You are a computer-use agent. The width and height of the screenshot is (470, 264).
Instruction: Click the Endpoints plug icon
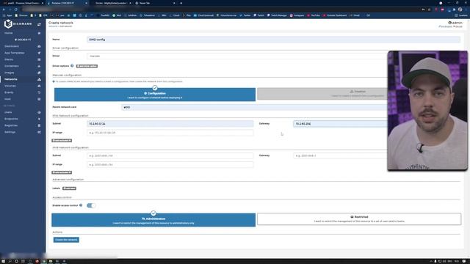(39, 119)
